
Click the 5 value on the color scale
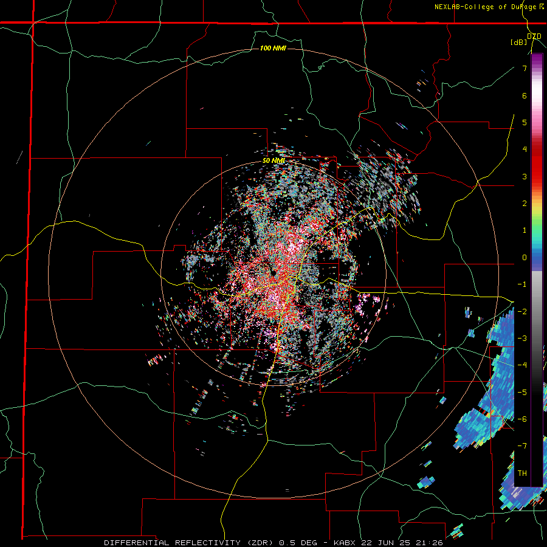coord(525,122)
